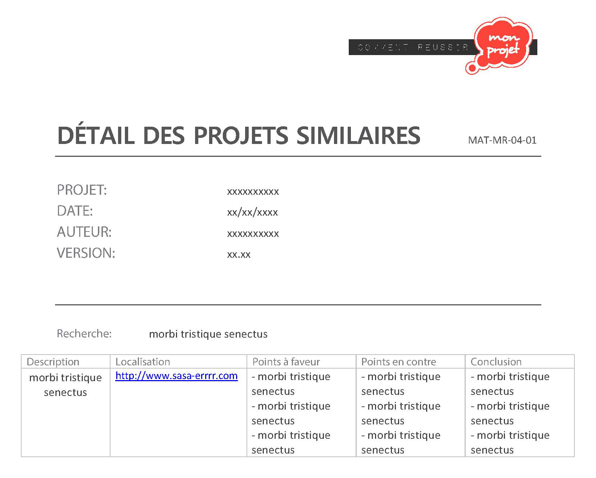Screen dimensions: 596x478
Task: Click first bullet under Points à faveur
Action: (x=291, y=384)
